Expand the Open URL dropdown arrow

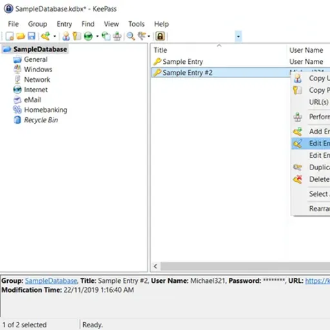(x=97, y=36)
